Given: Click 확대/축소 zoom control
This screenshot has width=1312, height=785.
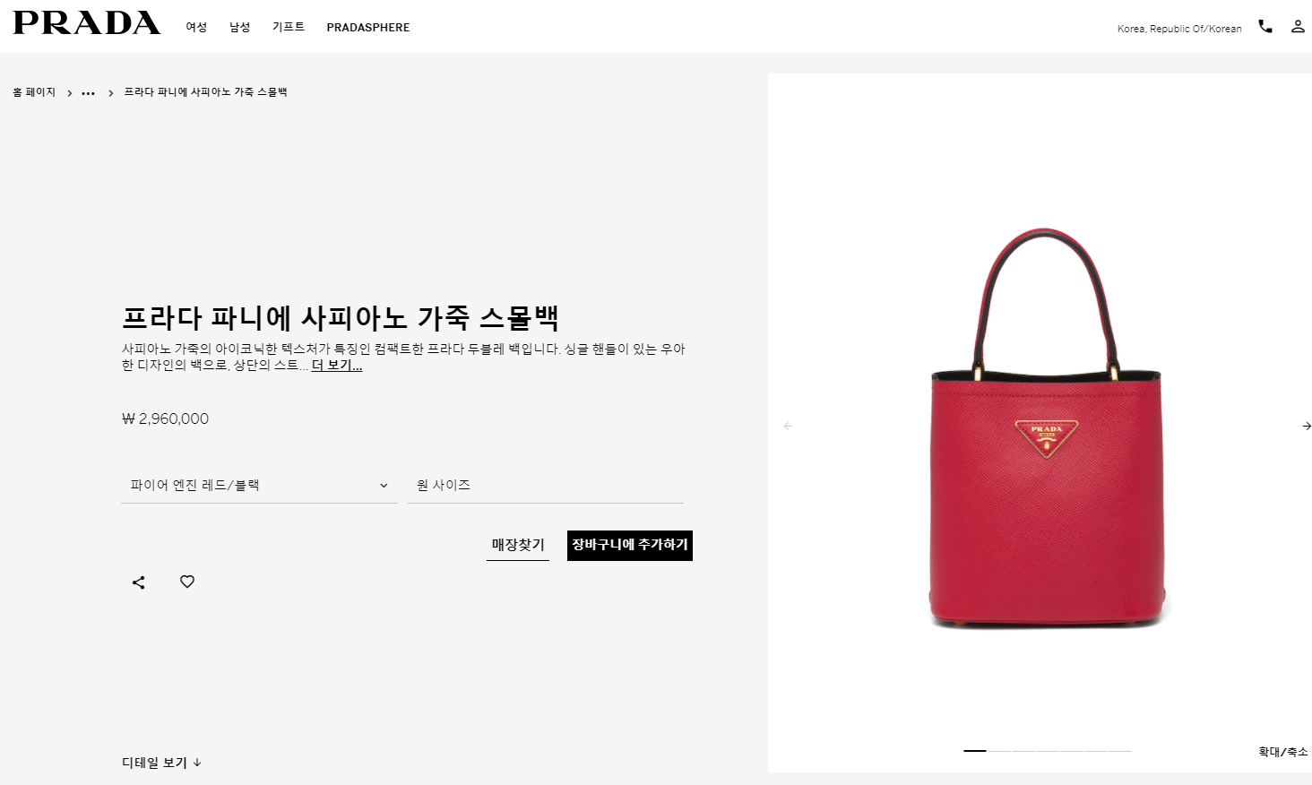Looking at the screenshot, I should coord(1283,752).
